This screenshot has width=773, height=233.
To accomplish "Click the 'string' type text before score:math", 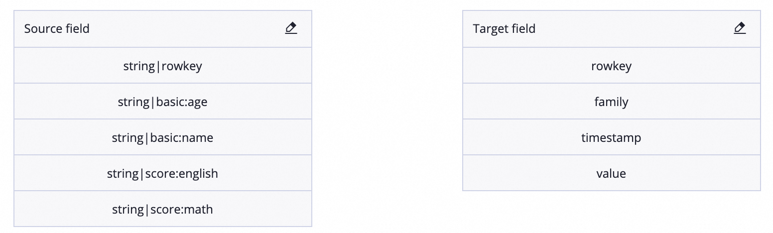I will [x=128, y=210].
